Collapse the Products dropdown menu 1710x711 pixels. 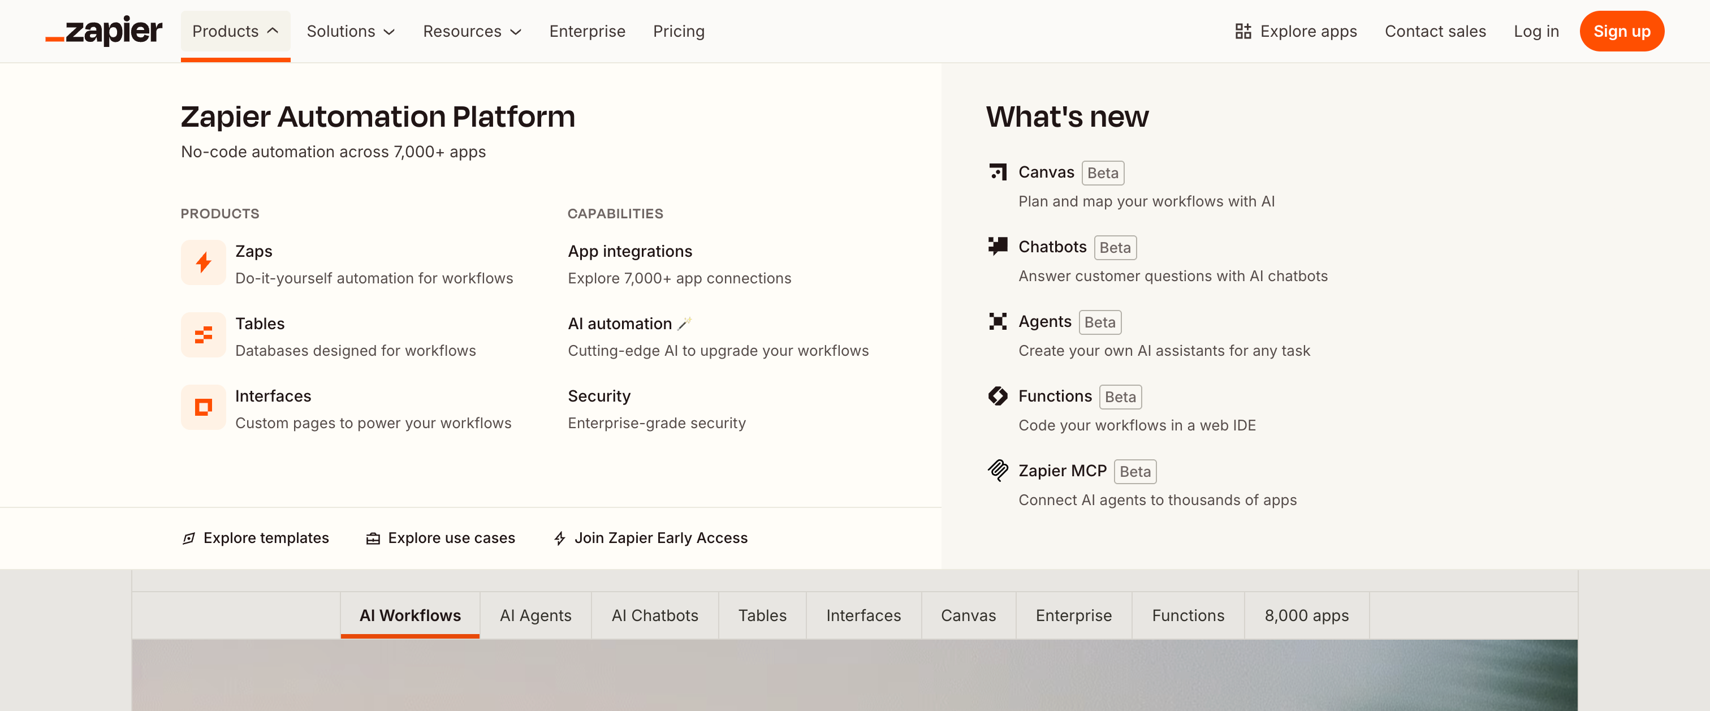point(235,31)
